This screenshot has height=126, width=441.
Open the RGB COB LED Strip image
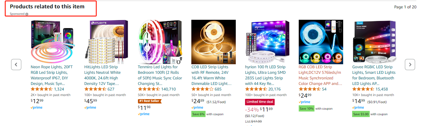pos(321,42)
